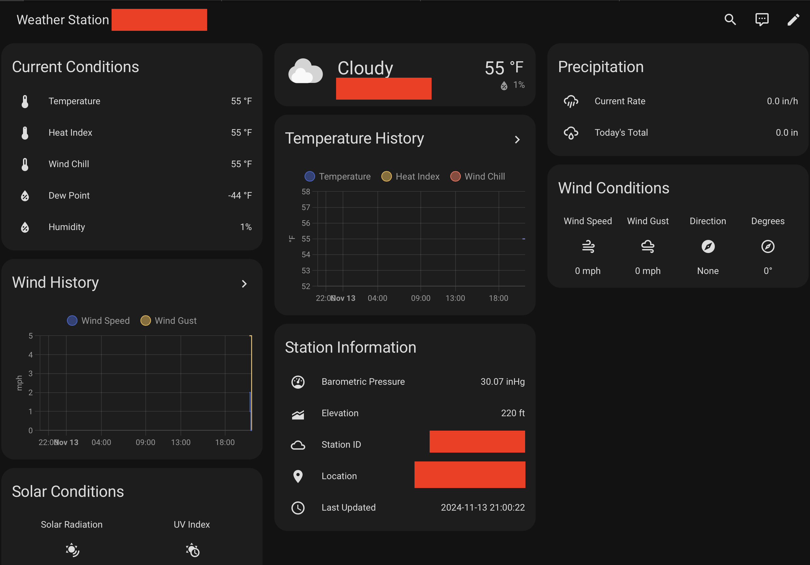Screen dimensions: 810x565
Task: Toggle the Heat Index series in chart legend
Action: point(410,176)
